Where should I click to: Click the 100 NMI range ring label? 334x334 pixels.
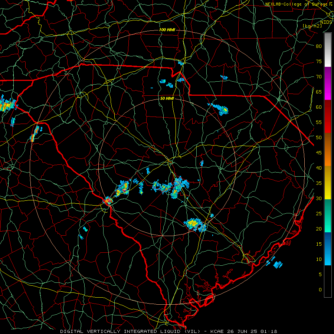[x=167, y=30]
